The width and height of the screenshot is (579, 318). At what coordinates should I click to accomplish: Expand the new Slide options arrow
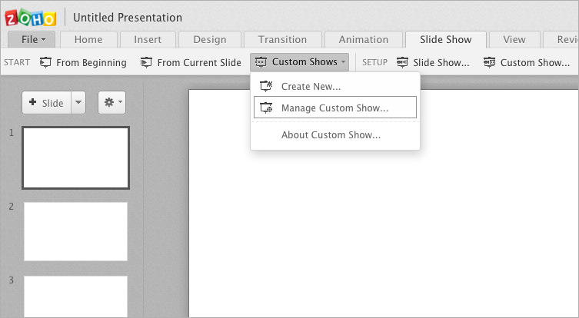[x=78, y=102]
